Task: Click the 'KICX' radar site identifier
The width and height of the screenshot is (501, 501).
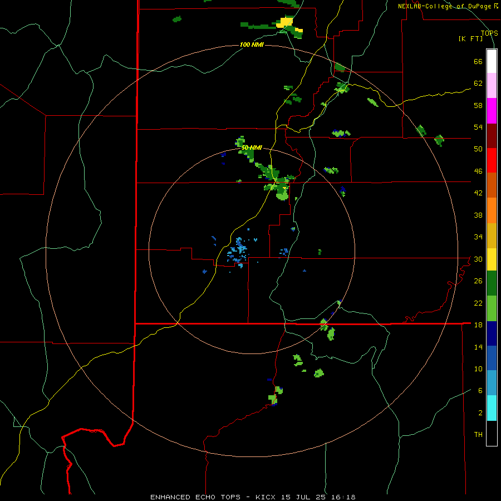Action: (265, 497)
